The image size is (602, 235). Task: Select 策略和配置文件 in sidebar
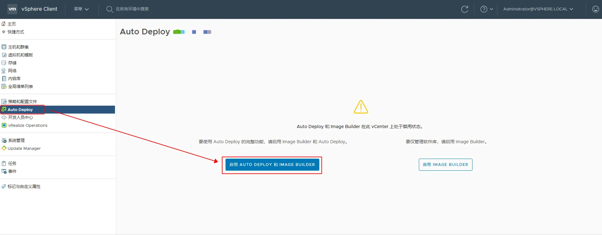point(22,102)
